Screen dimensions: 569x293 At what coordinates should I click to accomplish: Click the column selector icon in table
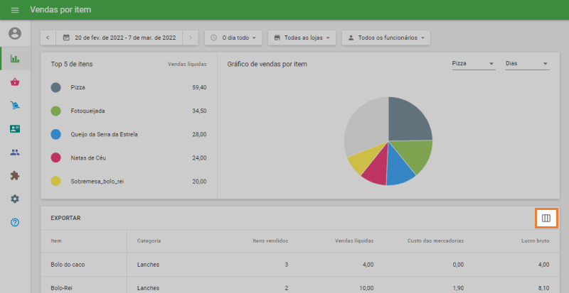[x=546, y=219]
